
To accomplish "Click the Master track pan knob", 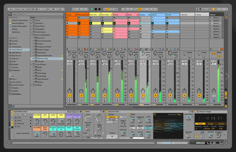I will [214, 91].
